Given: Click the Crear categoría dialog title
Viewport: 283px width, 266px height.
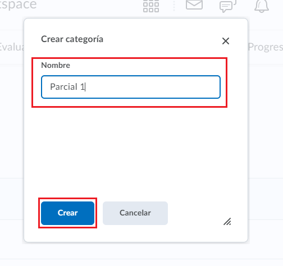Looking at the screenshot, I should [x=72, y=39].
